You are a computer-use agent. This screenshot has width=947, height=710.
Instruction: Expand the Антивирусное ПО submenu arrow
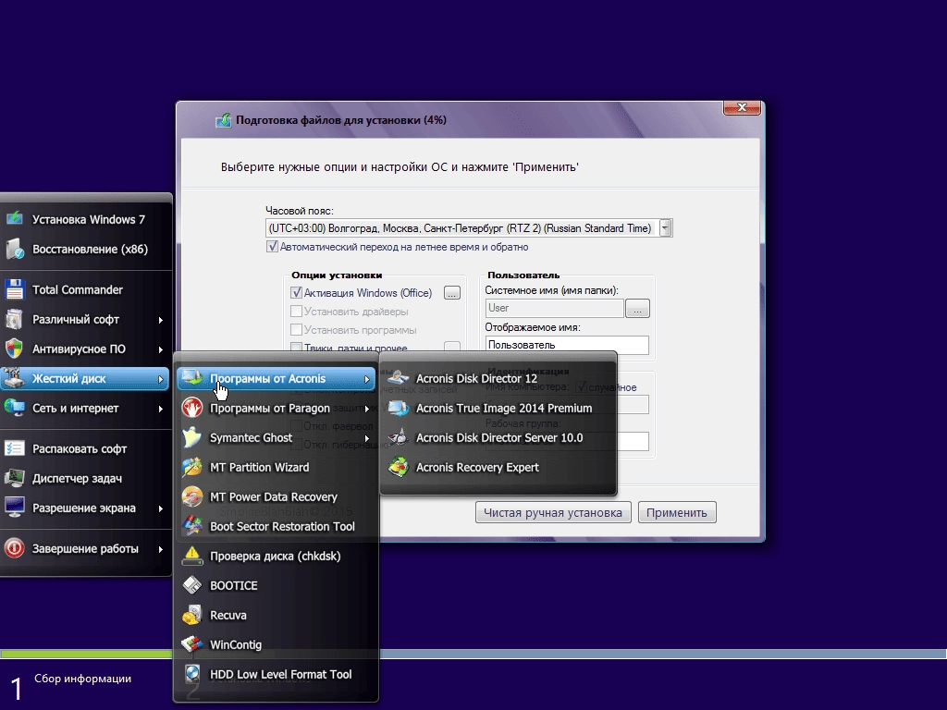[161, 349]
